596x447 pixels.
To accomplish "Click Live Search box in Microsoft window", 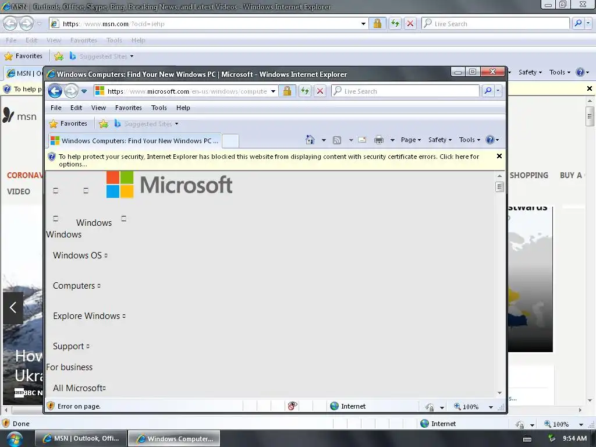I will tap(405, 91).
